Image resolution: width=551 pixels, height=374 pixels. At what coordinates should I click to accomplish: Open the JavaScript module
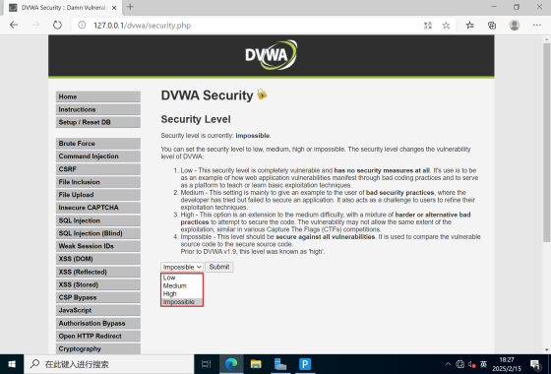98,310
